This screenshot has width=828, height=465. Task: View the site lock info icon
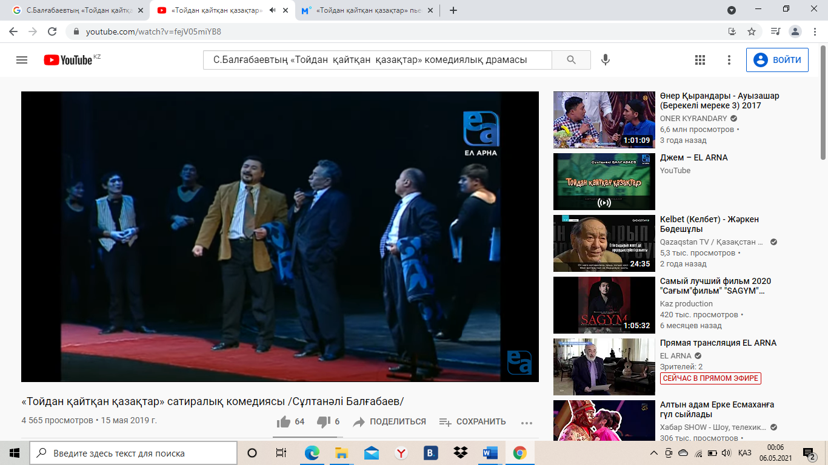coord(77,31)
